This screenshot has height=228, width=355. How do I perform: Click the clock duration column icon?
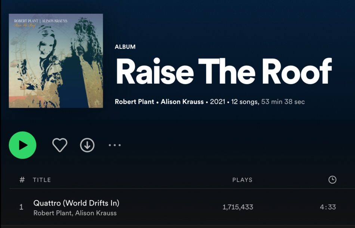coord(332,179)
